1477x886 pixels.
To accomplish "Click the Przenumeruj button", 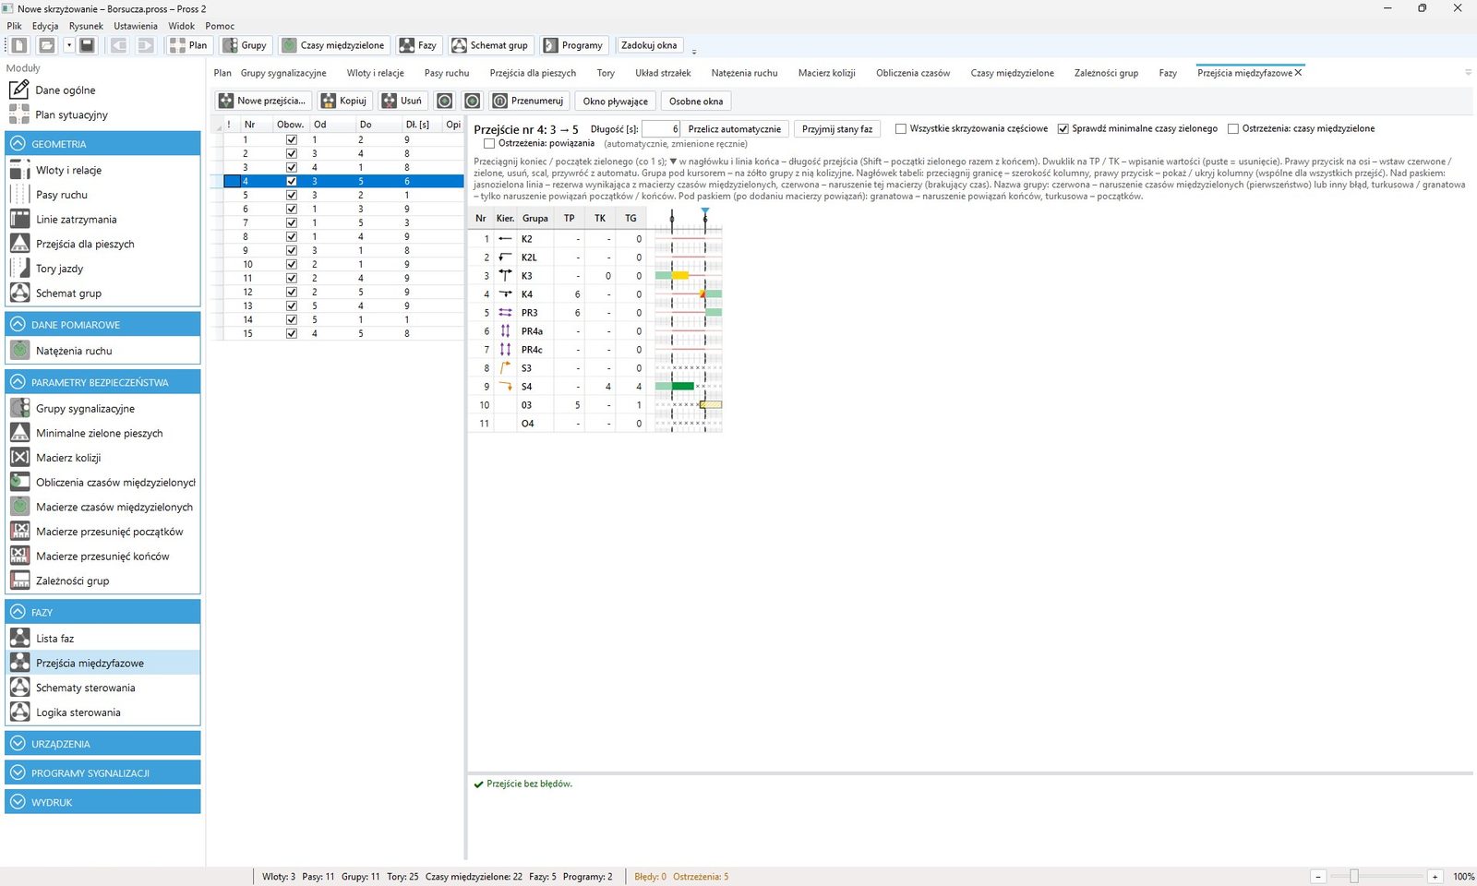I will (527, 101).
